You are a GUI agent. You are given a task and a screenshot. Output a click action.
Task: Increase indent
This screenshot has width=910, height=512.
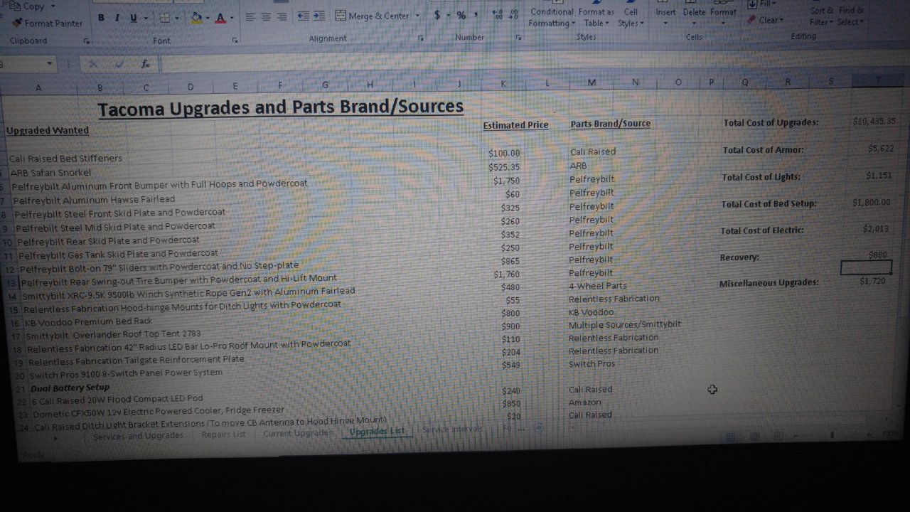tap(319, 16)
